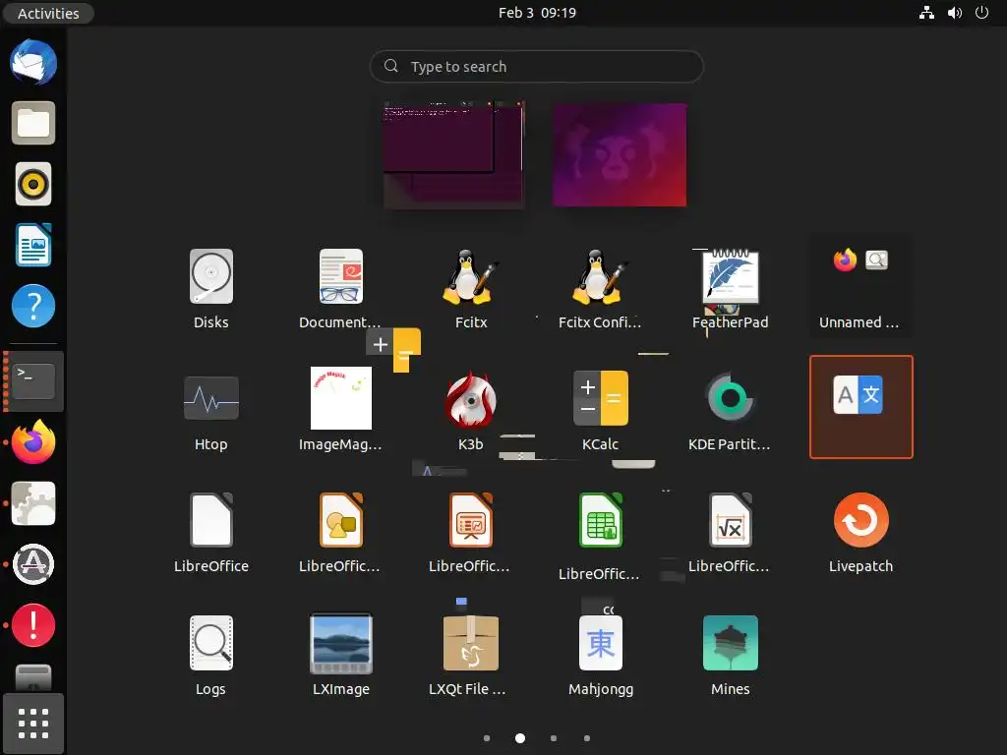
Task: Launch the Document Viewer app
Action: [x=340, y=288]
